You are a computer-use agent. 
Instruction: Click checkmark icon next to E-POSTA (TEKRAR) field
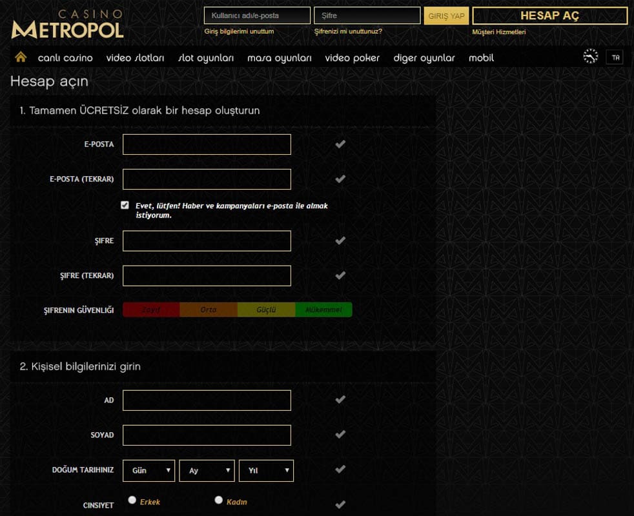point(340,179)
